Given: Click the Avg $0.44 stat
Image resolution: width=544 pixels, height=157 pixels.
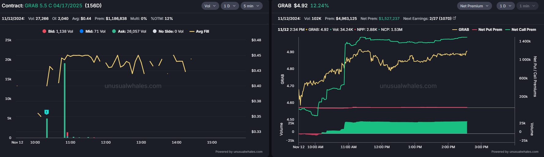Looking at the screenshot, I should click(82, 19).
